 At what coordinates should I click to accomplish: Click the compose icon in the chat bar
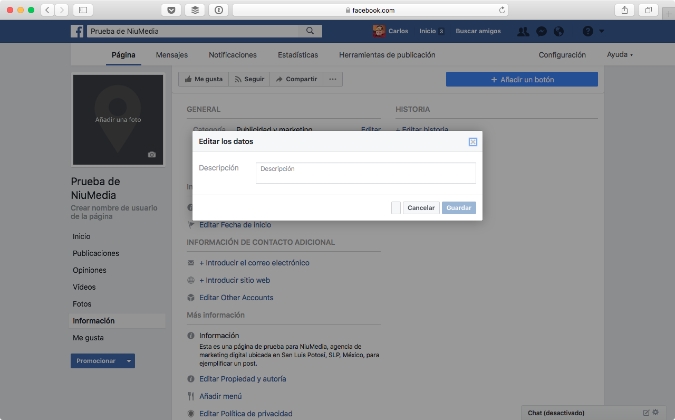[647, 413]
